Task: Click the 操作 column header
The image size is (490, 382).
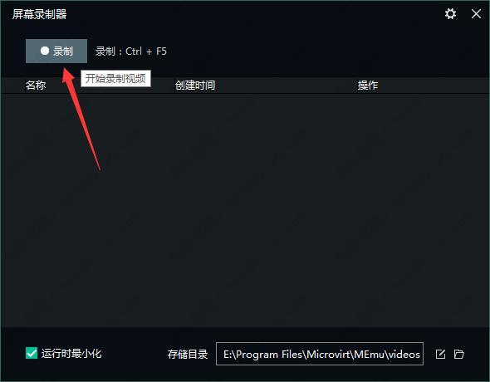Action: click(368, 85)
